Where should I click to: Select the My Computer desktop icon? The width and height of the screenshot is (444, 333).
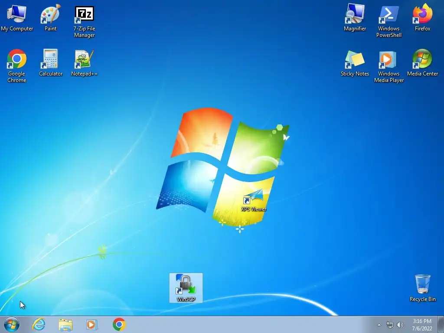tap(17, 17)
